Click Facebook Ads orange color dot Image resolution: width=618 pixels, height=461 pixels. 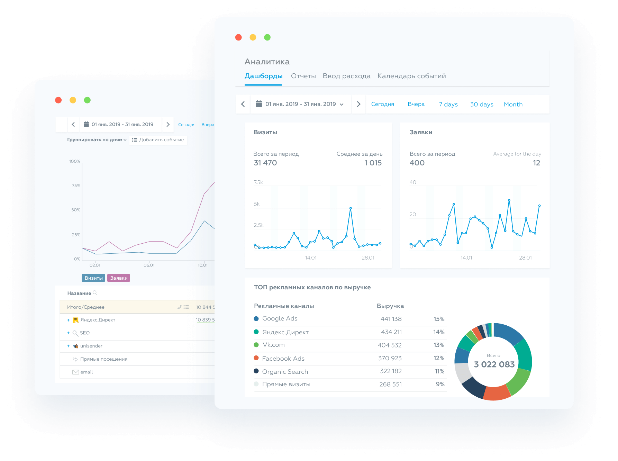click(x=256, y=358)
